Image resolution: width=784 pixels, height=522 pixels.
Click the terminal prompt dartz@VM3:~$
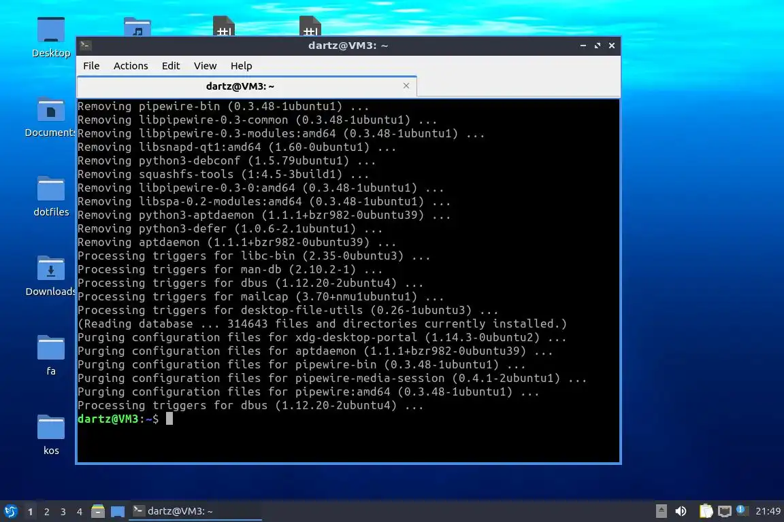pyautogui.click(x=118, y=419)
